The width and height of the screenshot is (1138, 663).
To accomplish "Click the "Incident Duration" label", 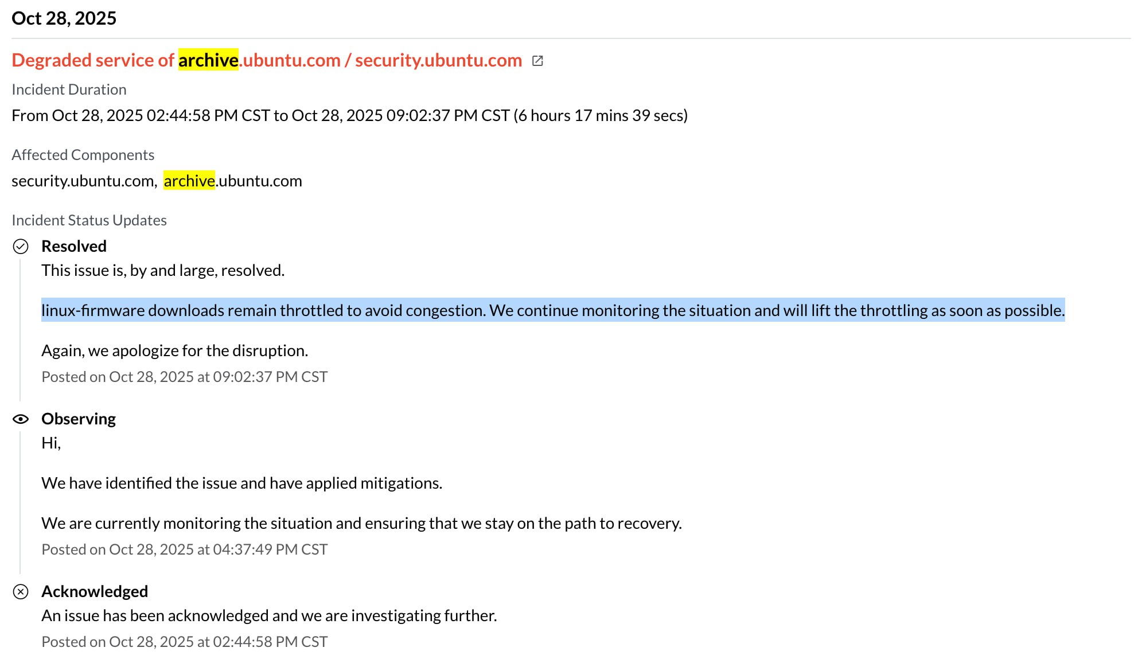I will [x=69, y=89].
